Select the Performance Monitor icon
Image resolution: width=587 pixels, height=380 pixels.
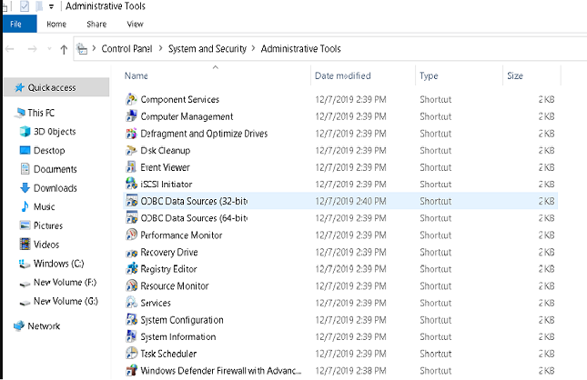(x=131, y=235)
